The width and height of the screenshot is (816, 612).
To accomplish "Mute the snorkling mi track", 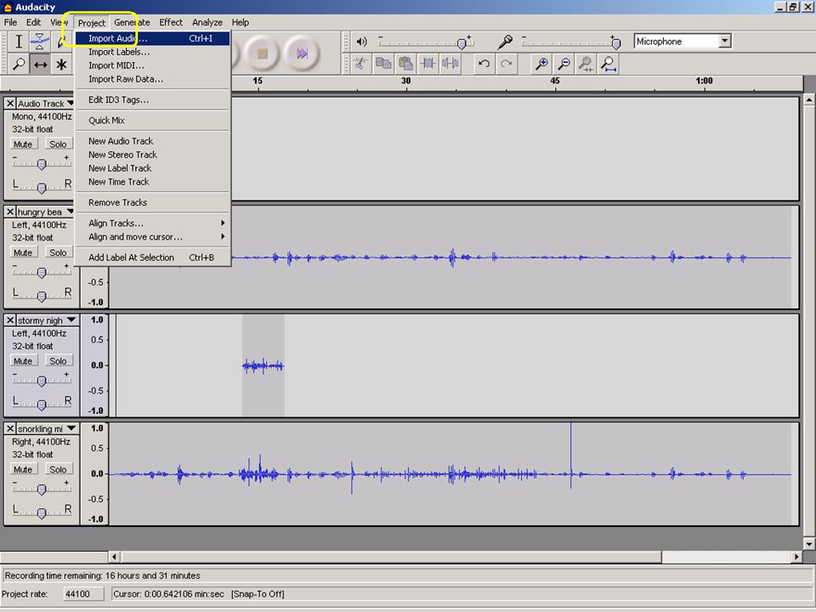I will pyautogui.click(x=23, y=469).
